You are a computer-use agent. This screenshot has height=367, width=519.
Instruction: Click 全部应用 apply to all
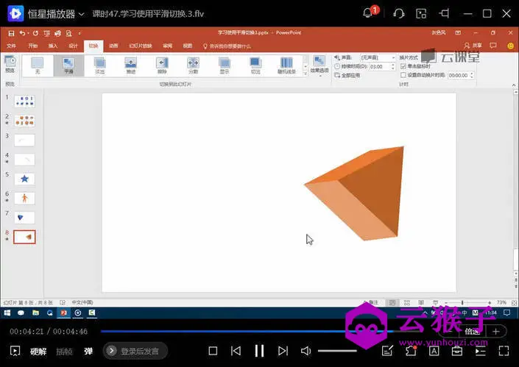(x=347, y=75)
